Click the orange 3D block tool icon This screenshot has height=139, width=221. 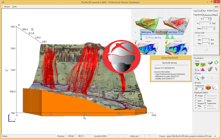pos(208,88)
